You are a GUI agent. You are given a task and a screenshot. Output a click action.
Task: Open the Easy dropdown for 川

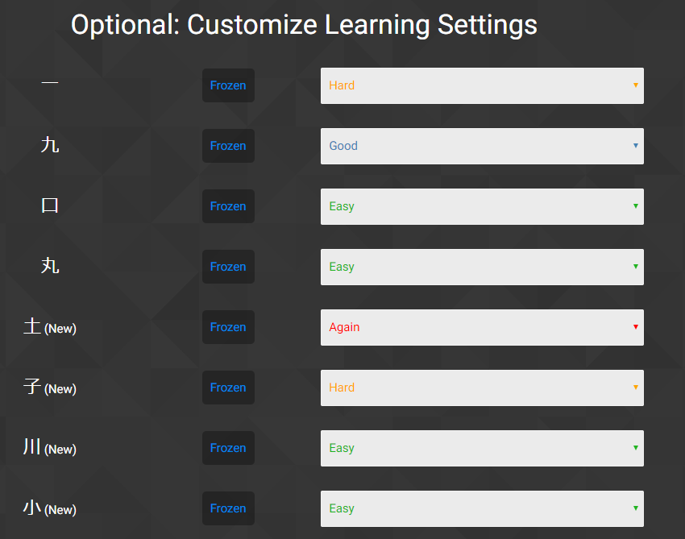click(482, 448)
